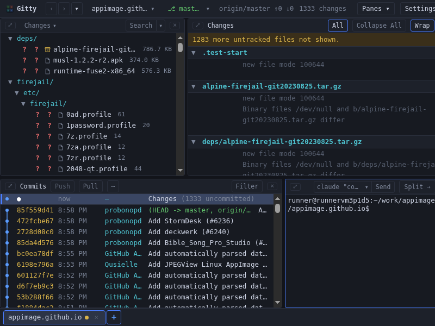Collapse the .test-start diff section

(194, 53)
